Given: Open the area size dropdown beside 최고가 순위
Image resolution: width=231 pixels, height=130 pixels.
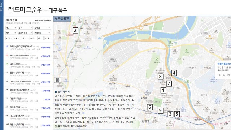Looking at the screenshot, I should tap(42, 33).
